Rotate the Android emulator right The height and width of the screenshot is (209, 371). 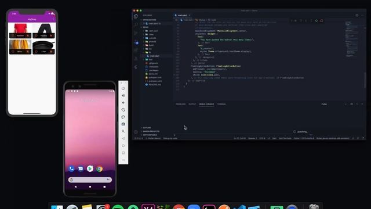click(x=123, y=117)
